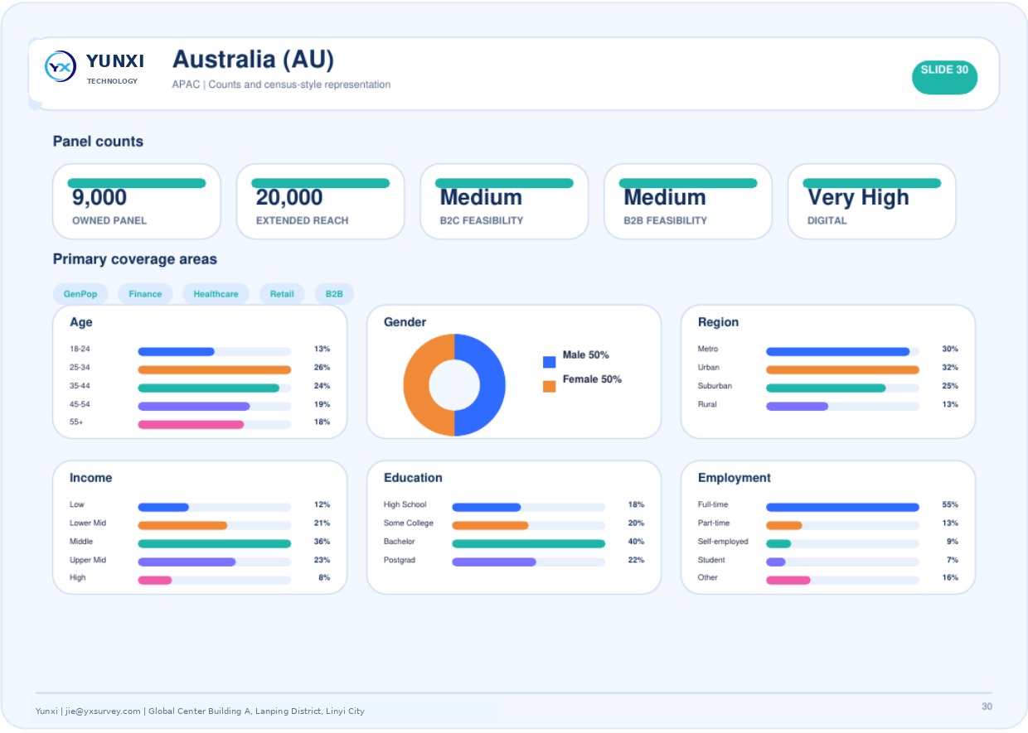Click the Australia (AU) title
This screenshot has width=1028, height=733.
(253, 60)
